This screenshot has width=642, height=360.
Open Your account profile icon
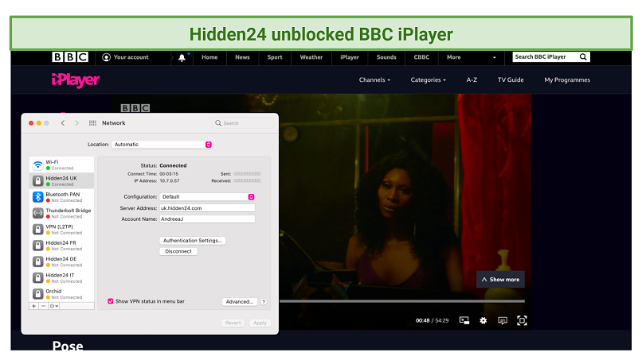[106, 57]
